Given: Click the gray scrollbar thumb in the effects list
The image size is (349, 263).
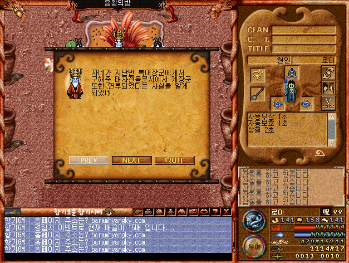Looking at the screenshot, I should (x=331, y=130).
